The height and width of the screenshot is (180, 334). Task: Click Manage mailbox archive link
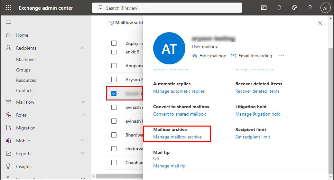[x=177, y=137]
